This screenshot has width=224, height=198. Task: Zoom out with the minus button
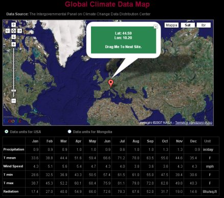[14, 101]
